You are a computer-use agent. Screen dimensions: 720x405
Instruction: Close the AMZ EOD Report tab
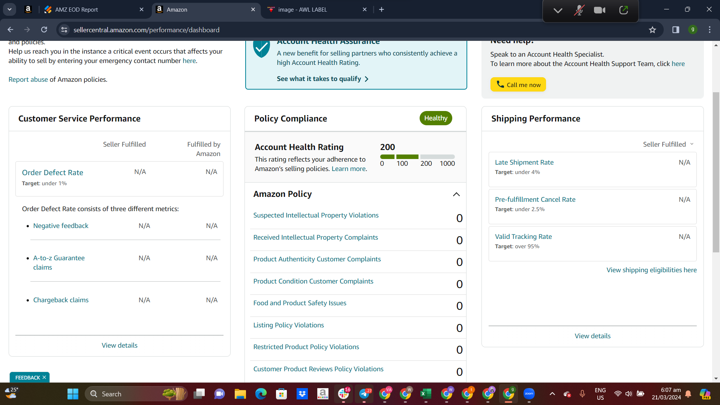[x=141, y=9]
